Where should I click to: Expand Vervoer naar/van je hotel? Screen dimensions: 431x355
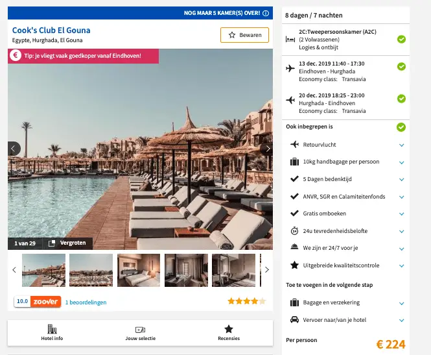pyautogui.click(x=401, y=321)
